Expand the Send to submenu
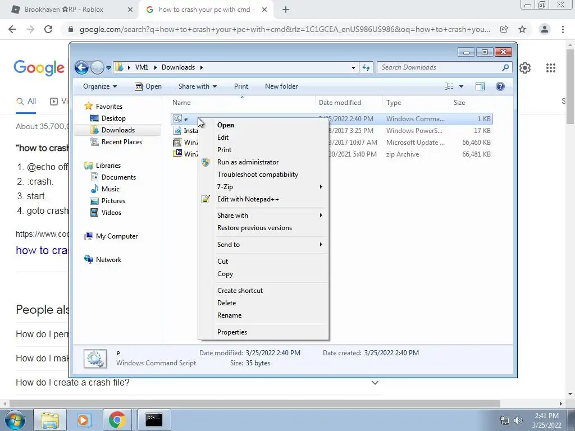The width and height of the screenshot is (575, 431). (x=263, y=245)
